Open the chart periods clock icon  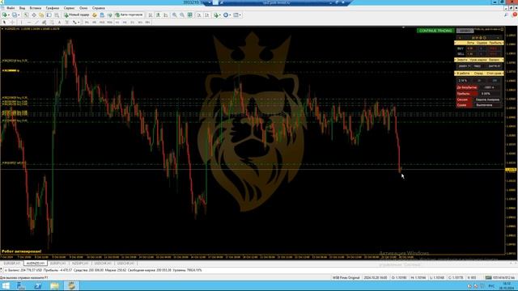(x=226, y=15)
